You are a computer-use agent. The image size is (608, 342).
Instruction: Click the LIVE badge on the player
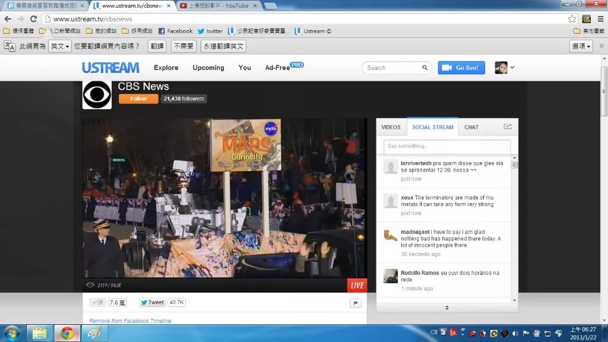(x=357, y=286)
